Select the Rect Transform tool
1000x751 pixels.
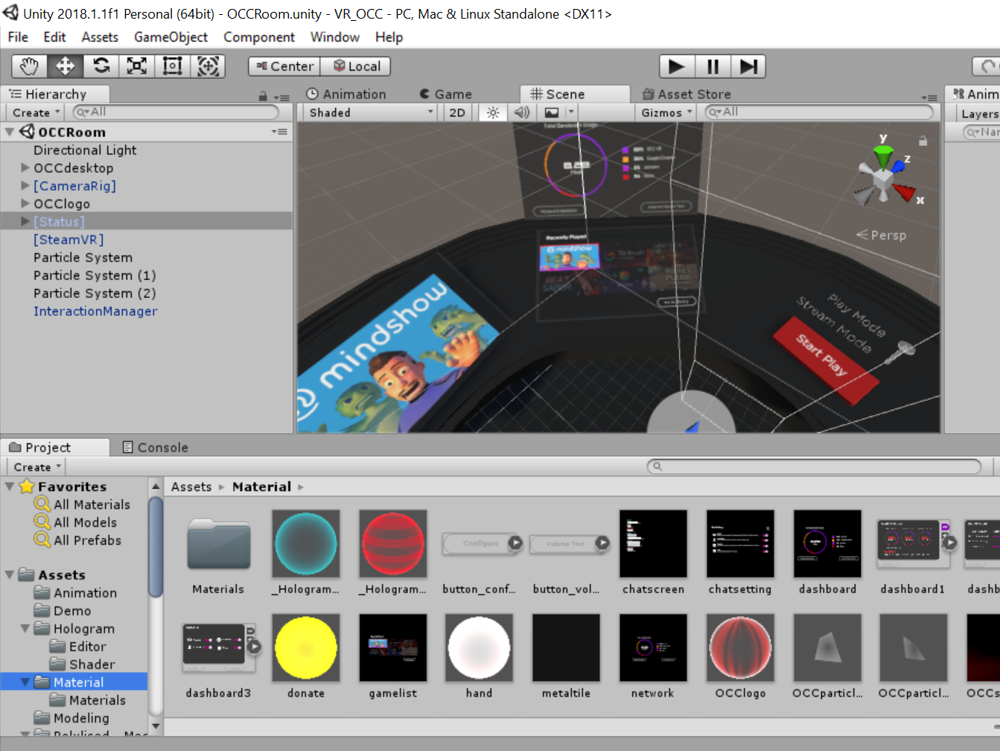tap(173, 66)
